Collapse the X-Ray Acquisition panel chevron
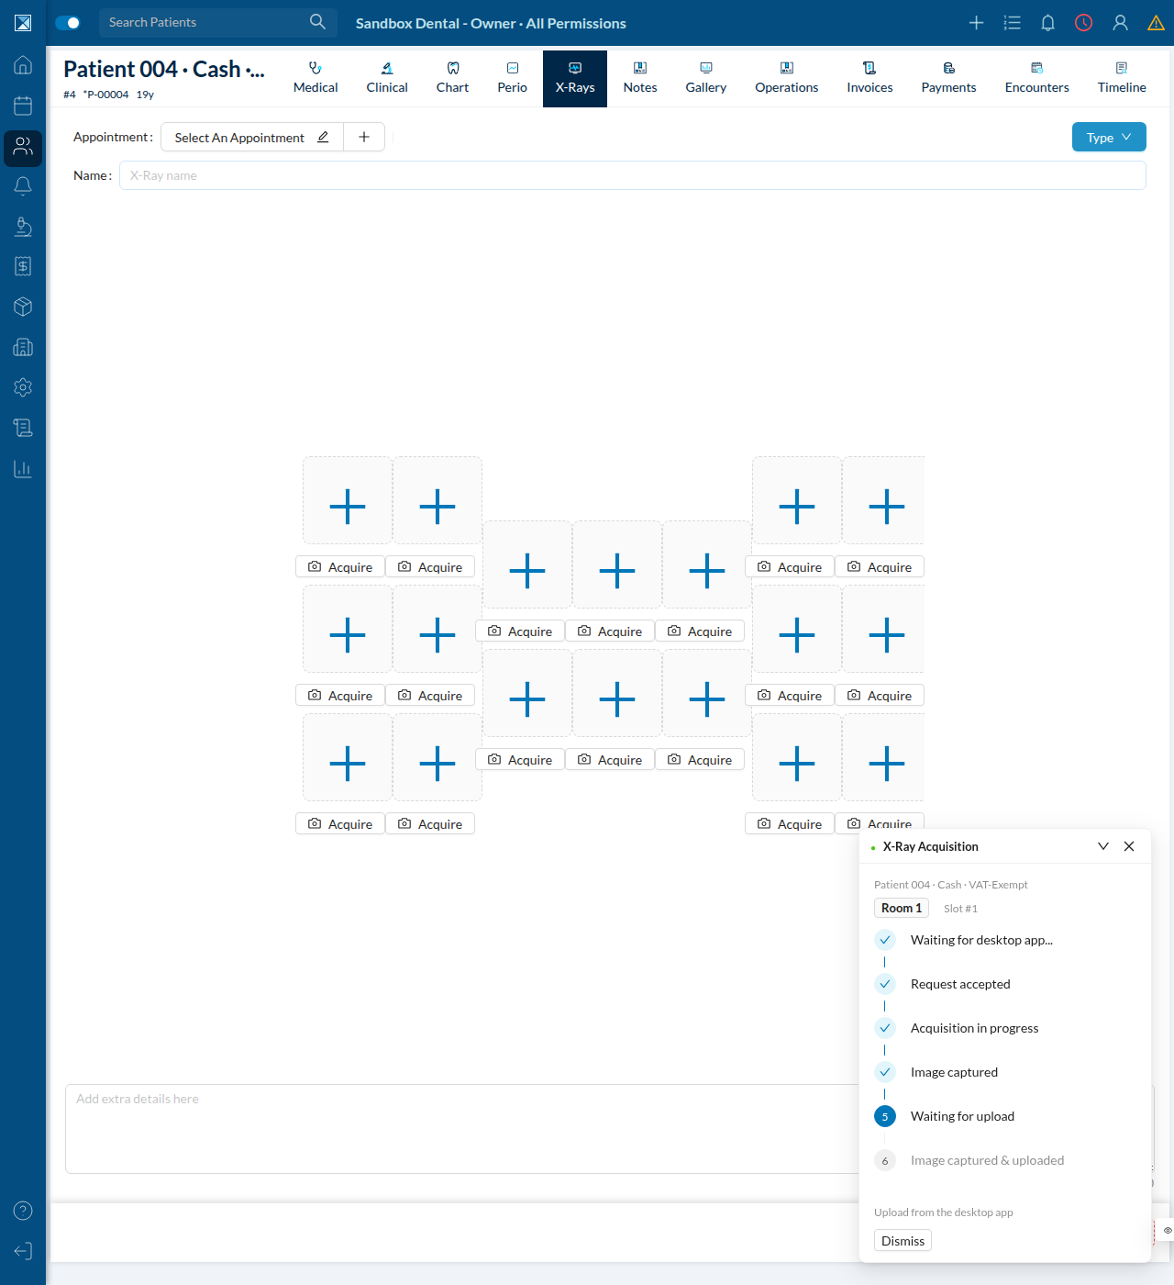 (x=1103, y=846)
